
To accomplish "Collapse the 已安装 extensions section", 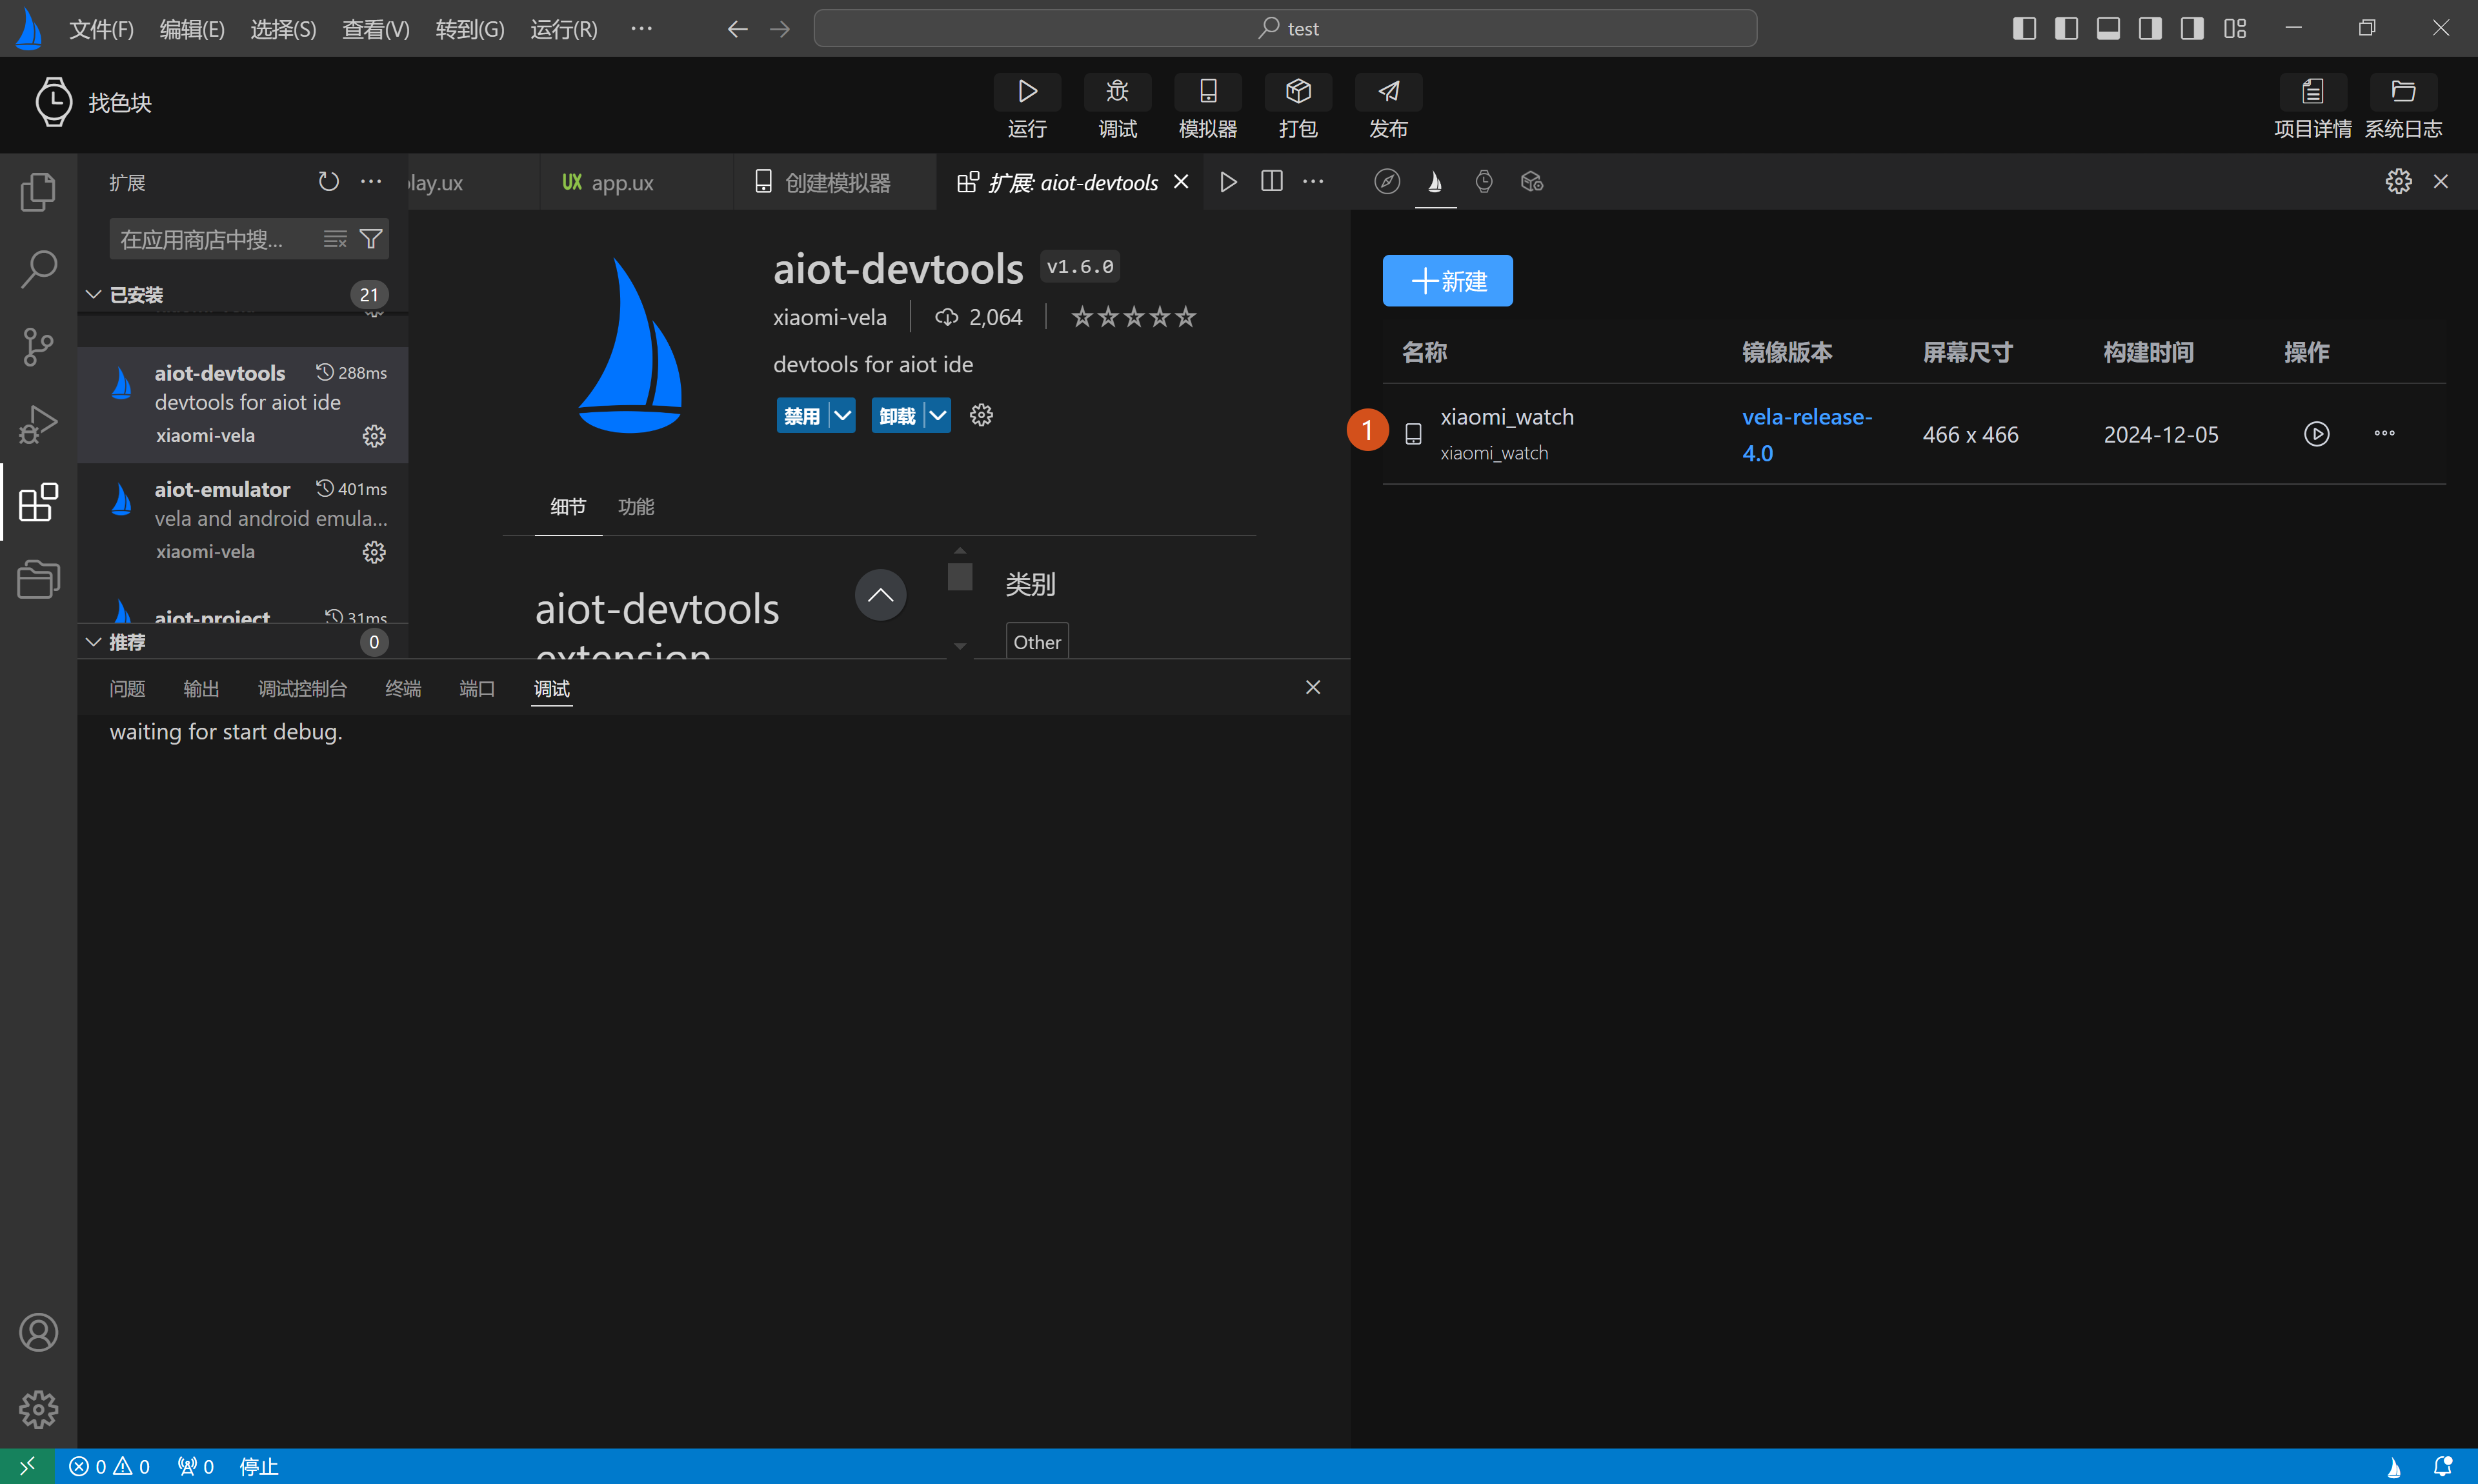I will pyautogui.click(x=94, y=294).
